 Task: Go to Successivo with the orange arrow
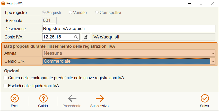click(100, 98)
